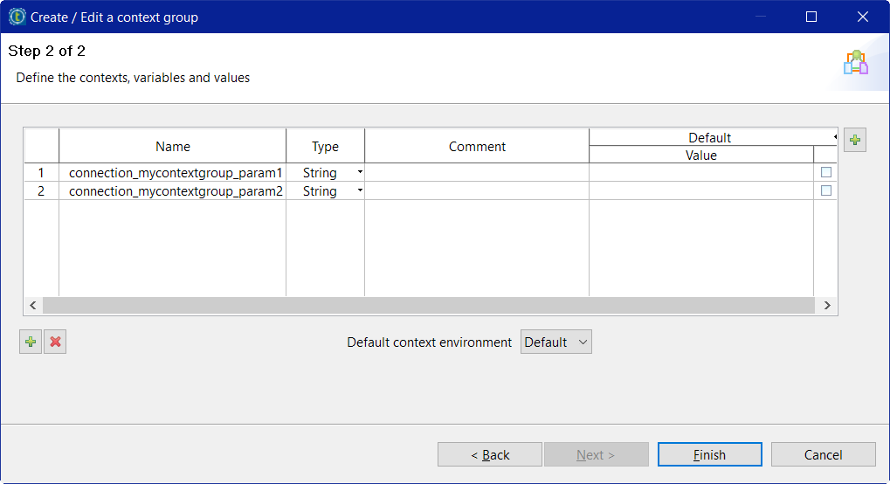The image size is (890, 484).
Task: Tick the checkbox for the param2 row
Action: tap(826, 190)
